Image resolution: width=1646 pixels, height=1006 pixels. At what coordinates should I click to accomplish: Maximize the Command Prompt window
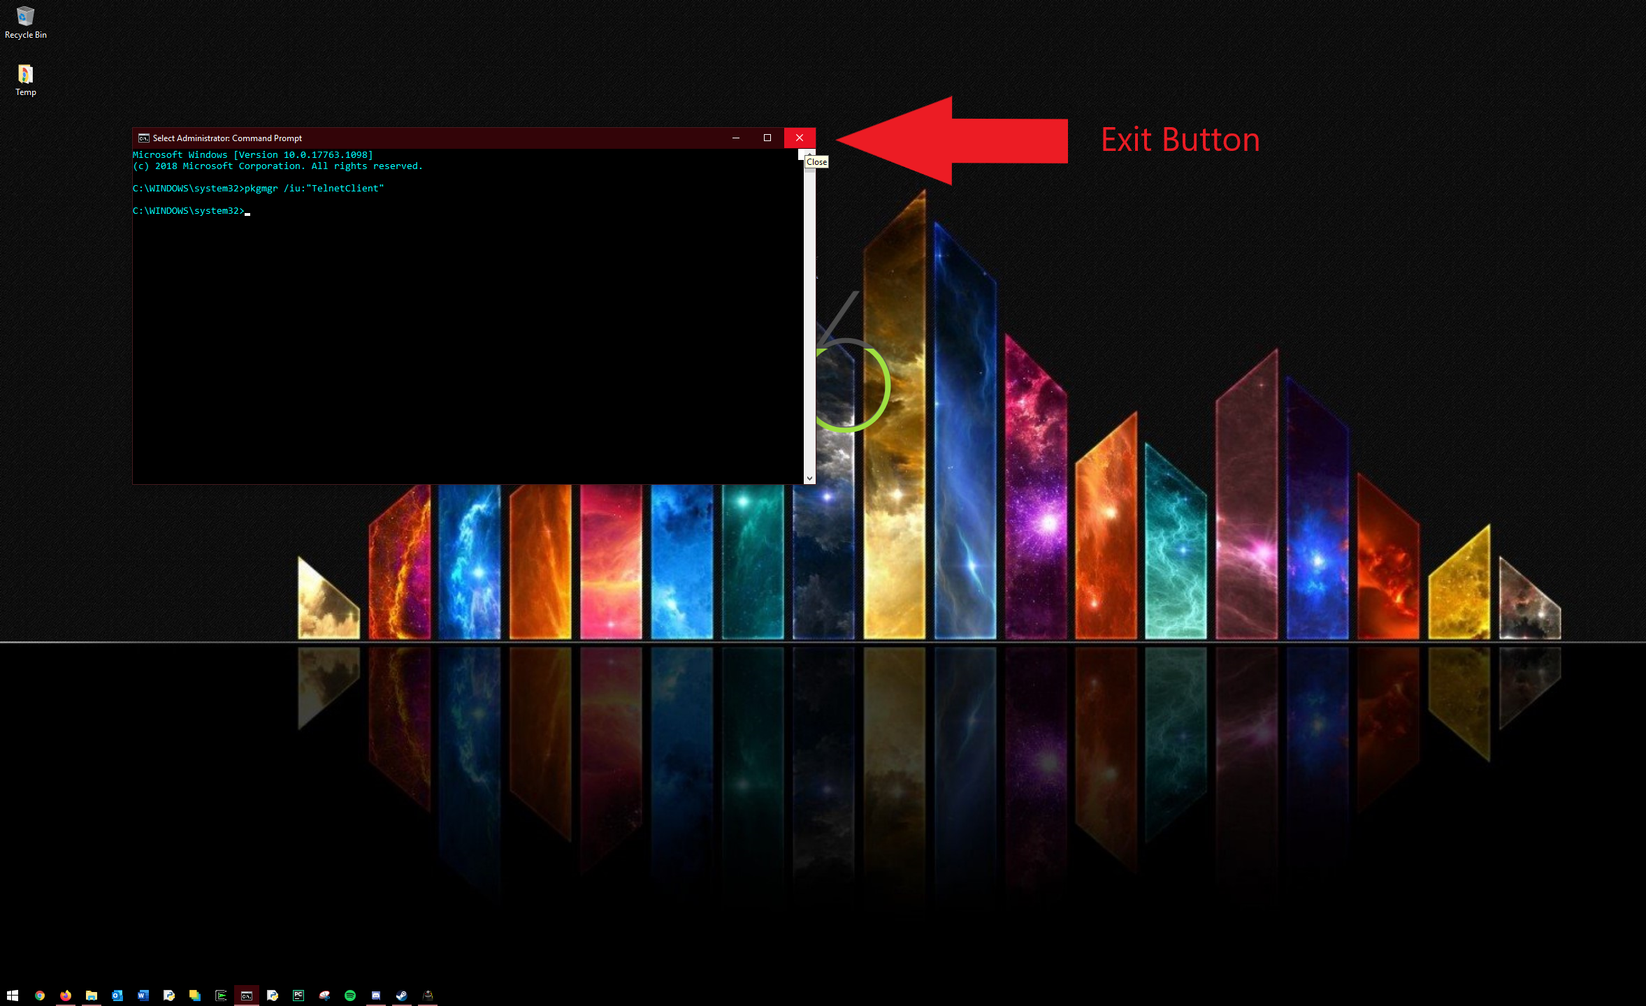767,138
